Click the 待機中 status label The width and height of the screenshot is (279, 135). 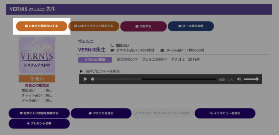tap(37, 79)
